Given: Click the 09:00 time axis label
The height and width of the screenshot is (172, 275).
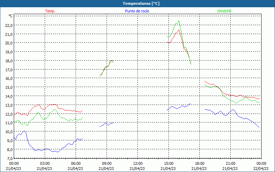Looking at the screenshot, I should pos(107,163).
